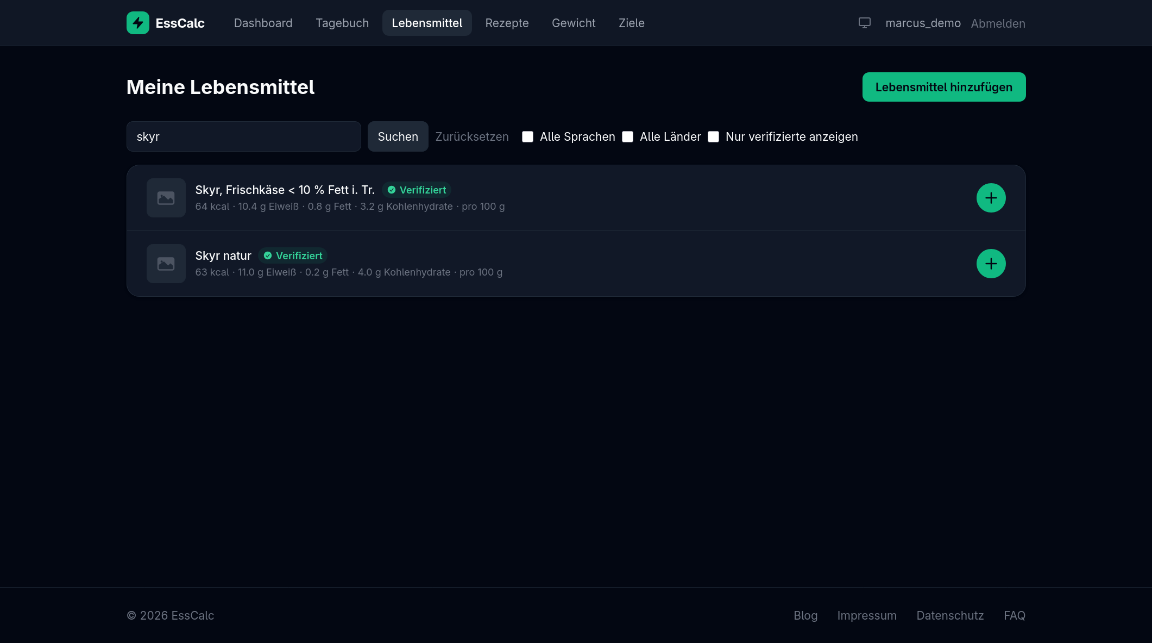The image size is (1152, 643).
Task: Enable the Alle Sprachen checkbox
Action: point(527,136)
